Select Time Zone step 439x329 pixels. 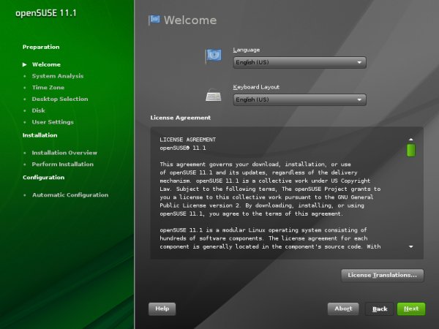click(48, 88)
